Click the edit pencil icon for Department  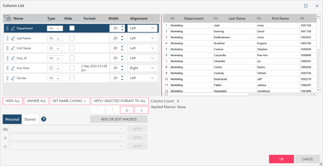tap(13, 28)
